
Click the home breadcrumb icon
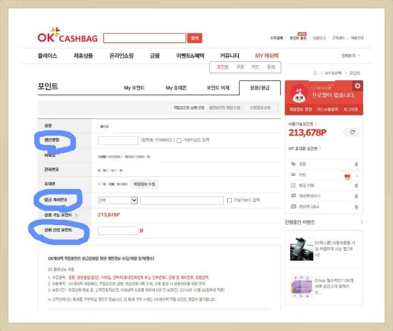coord(315,73)
